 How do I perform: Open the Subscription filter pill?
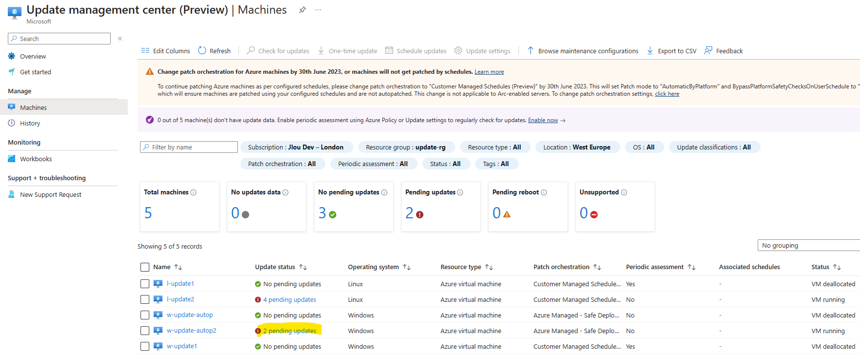click(x=296, y=147)
